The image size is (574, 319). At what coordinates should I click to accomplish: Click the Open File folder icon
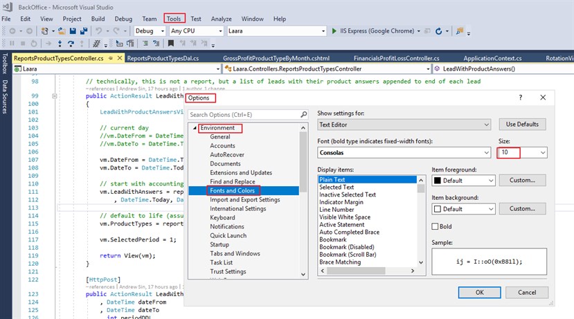(62, 31)
